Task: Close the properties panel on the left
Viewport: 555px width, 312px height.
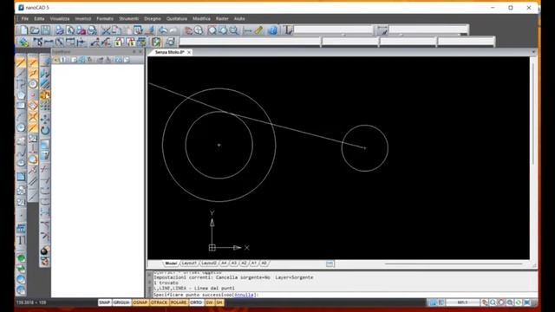Action: point(140,52)
